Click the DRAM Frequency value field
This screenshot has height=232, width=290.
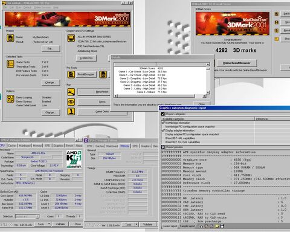pos(137,172)
